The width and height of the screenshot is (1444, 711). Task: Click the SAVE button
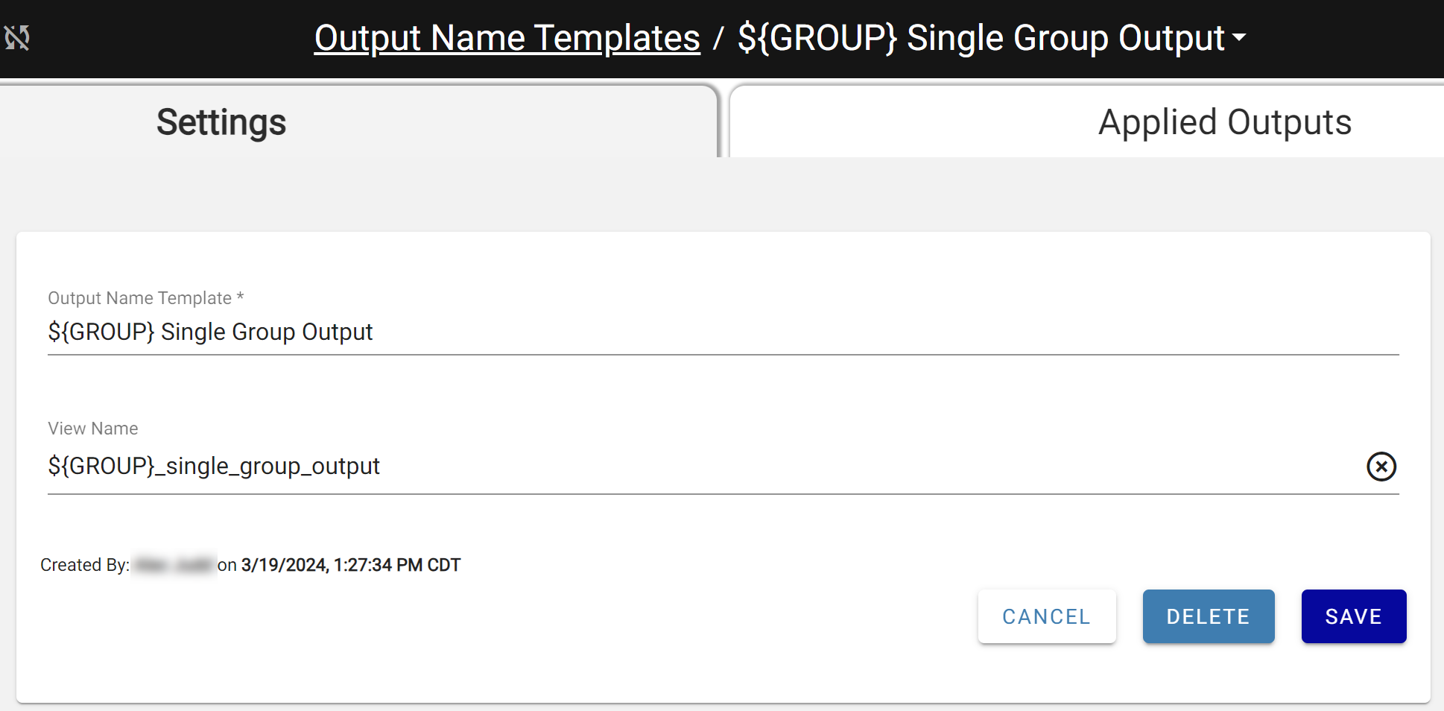tap(1354, 616)
